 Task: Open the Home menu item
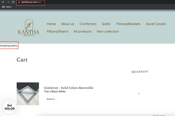[51, 24]
